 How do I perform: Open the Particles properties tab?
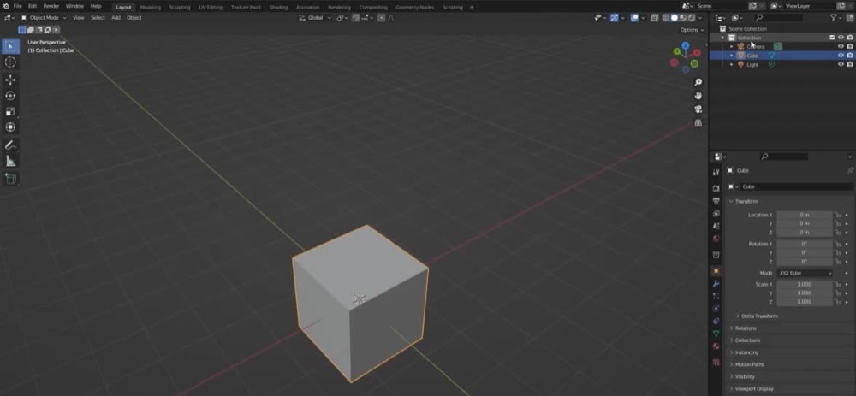[x=716, y=296]
